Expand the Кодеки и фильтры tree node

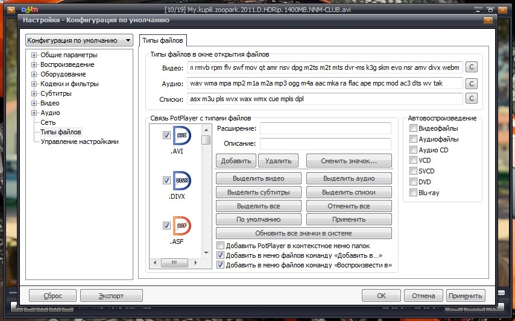[35, 84]
